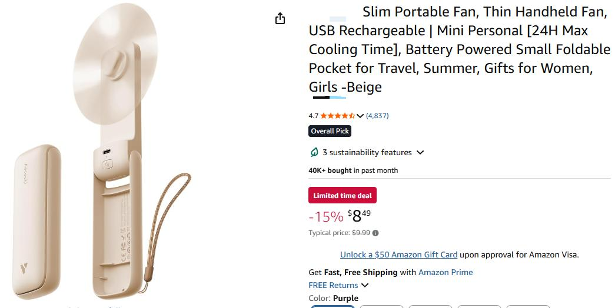
Task: Open the rating breakdown chevron after the stars
Action: [360, 116]
